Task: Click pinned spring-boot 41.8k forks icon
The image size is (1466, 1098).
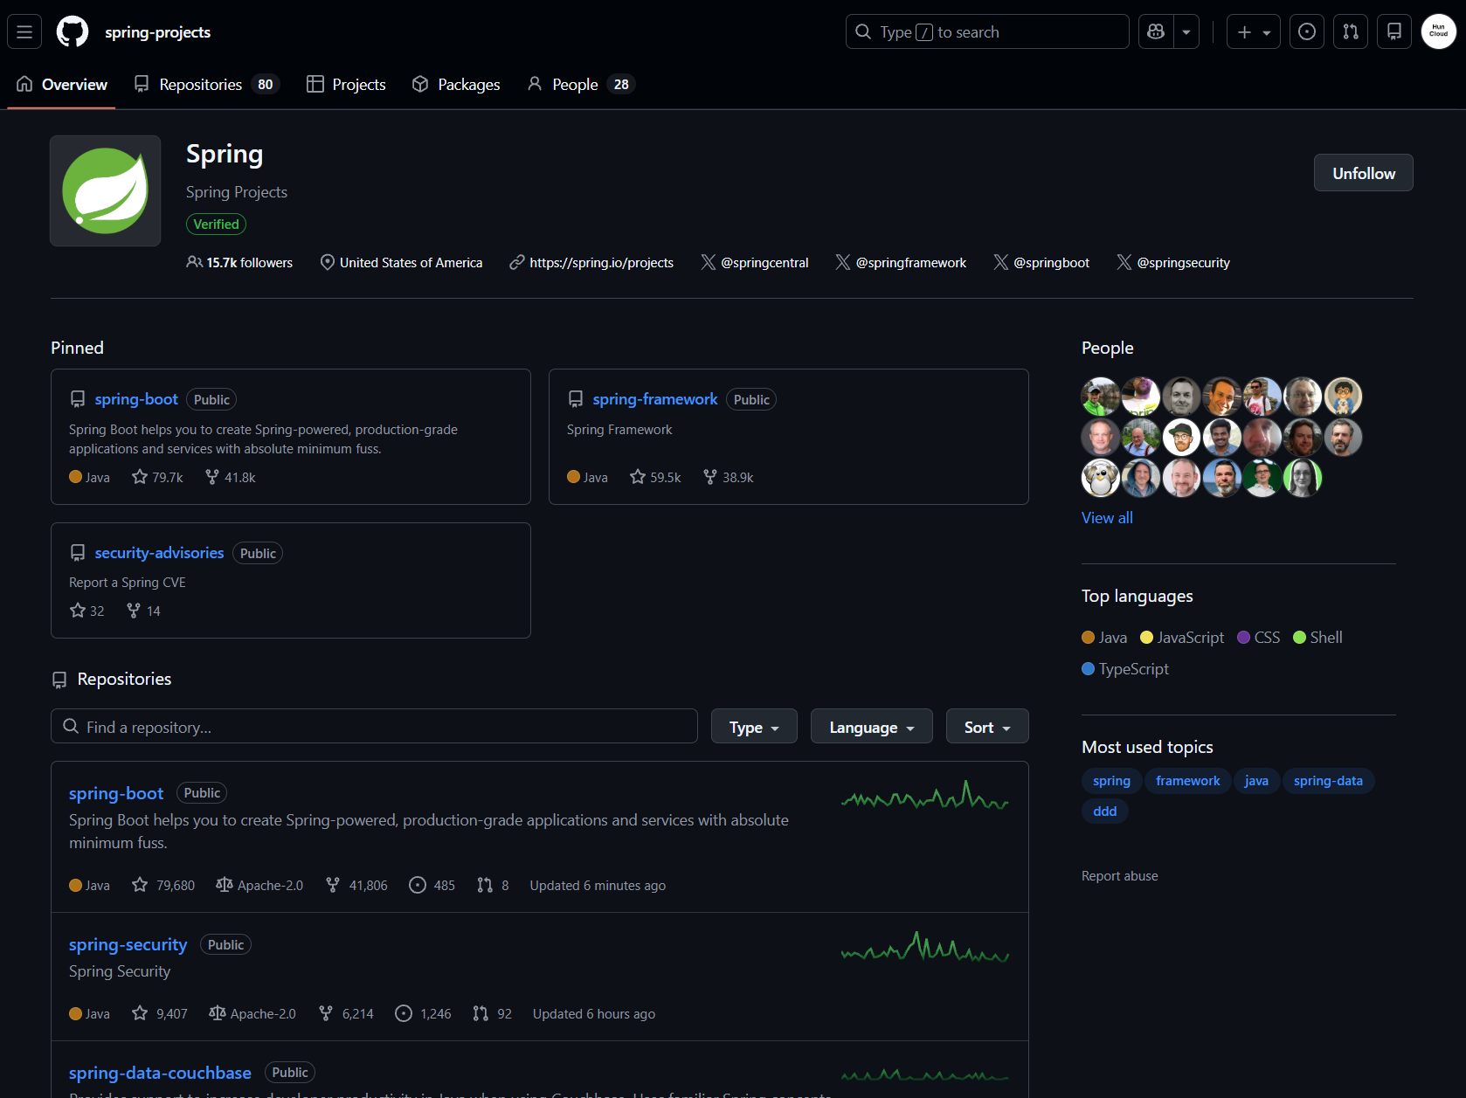Action: (x=212, y=476)
